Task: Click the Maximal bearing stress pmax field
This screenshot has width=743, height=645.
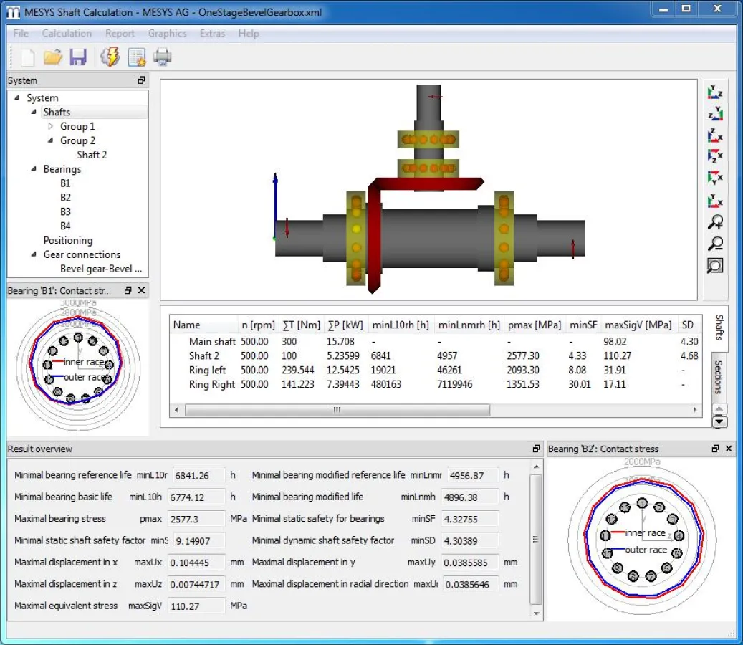Action: pyautogui.click(x=197, y=519)
